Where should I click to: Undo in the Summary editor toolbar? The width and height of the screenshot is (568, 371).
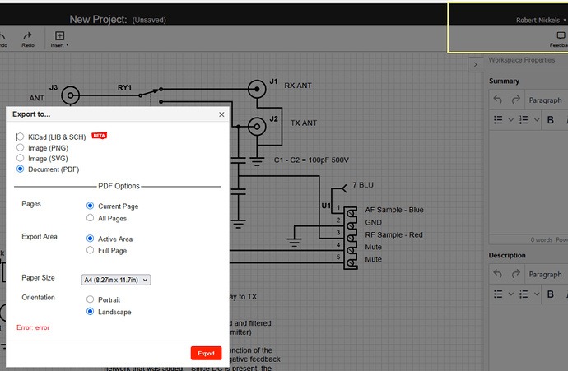pyautogui.click(x=498, y=100)
